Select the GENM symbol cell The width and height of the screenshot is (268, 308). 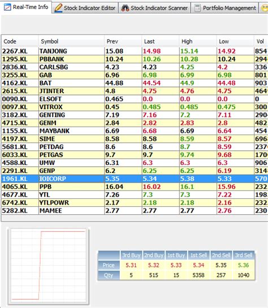tap(71, 123)
